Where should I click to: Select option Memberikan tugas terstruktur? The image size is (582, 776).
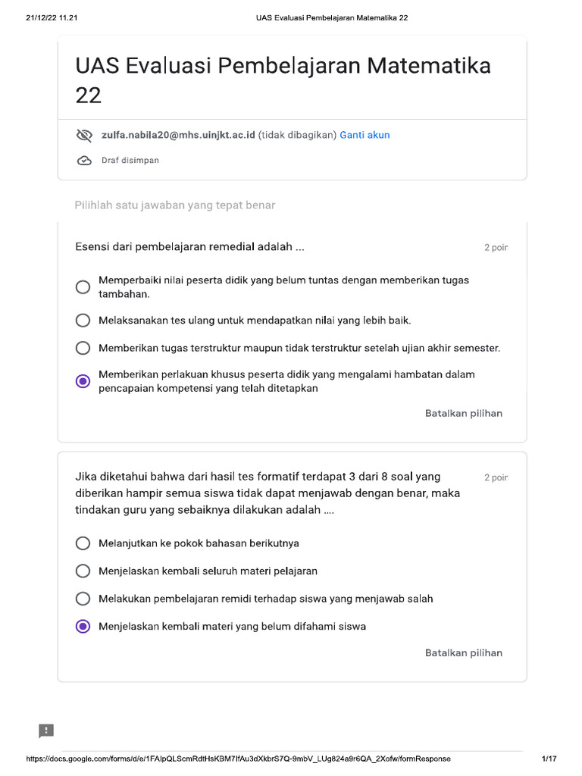(83, 349)
